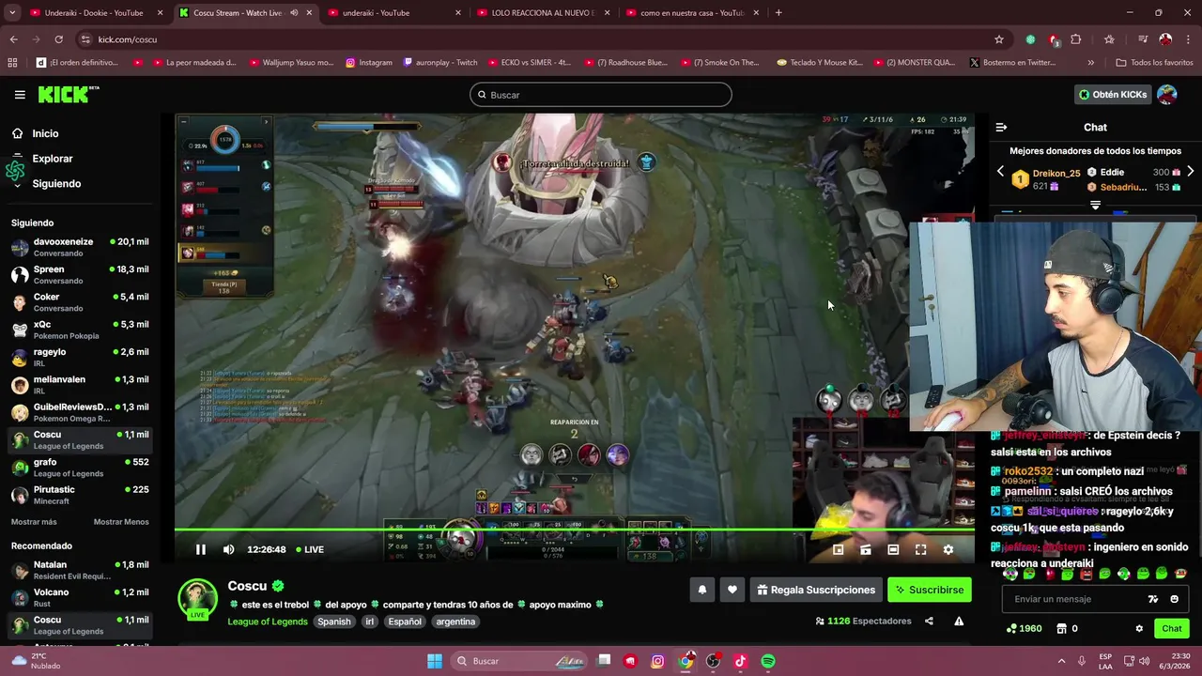Switch the player to theater mode
The height and width of the screenshot is (676, 1202).
(x=893, y=549)
